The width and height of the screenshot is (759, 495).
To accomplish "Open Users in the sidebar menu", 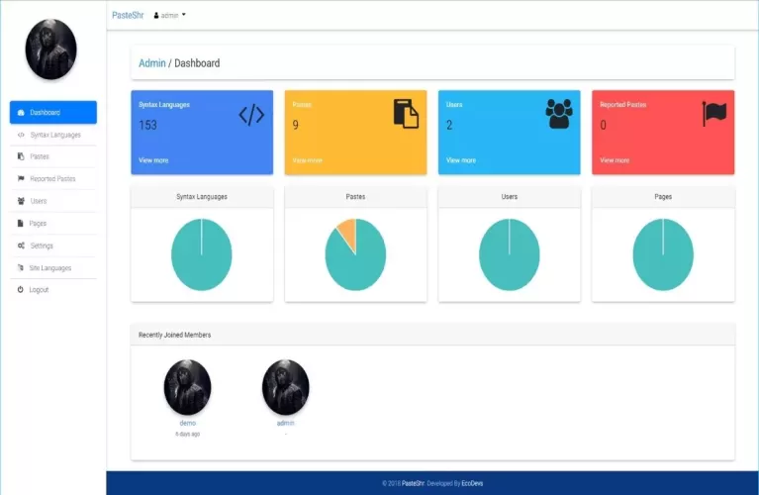I will (x=38, y=201).
